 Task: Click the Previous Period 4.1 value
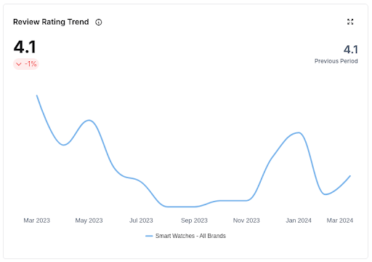[x=350, y=49]
